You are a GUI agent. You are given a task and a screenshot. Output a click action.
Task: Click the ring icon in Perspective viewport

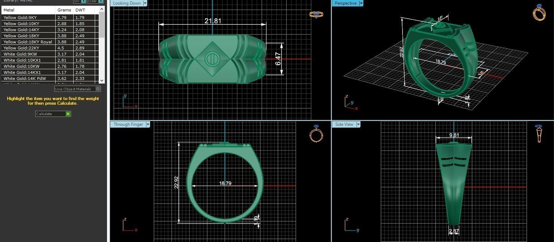tap(539, 12)
